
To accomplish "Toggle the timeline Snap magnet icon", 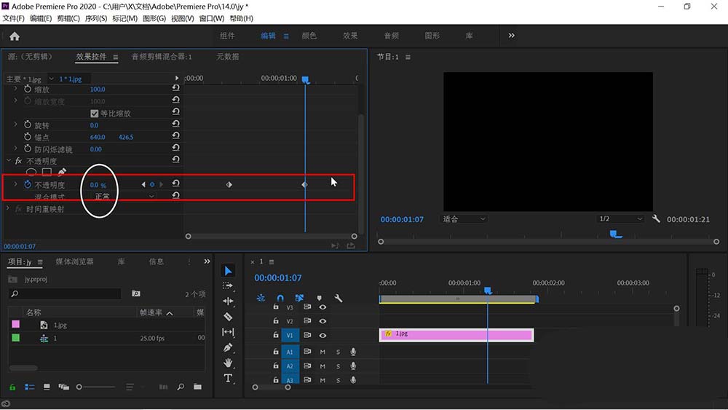I will (280, 298).
